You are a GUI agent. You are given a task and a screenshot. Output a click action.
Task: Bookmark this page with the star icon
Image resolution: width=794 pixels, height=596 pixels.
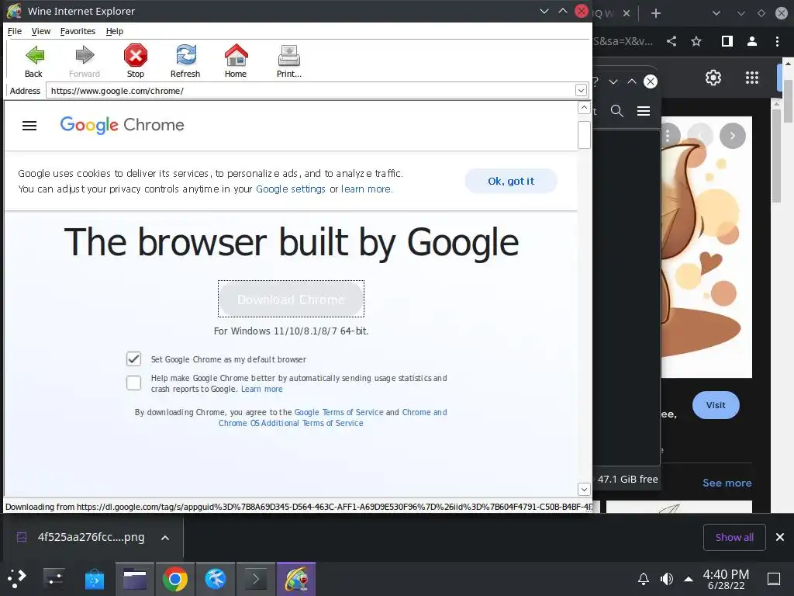pyautogui.click(x=696, y=41)
